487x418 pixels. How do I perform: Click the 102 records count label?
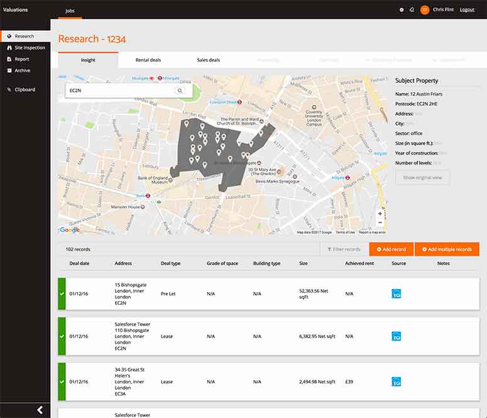(78, 250)
